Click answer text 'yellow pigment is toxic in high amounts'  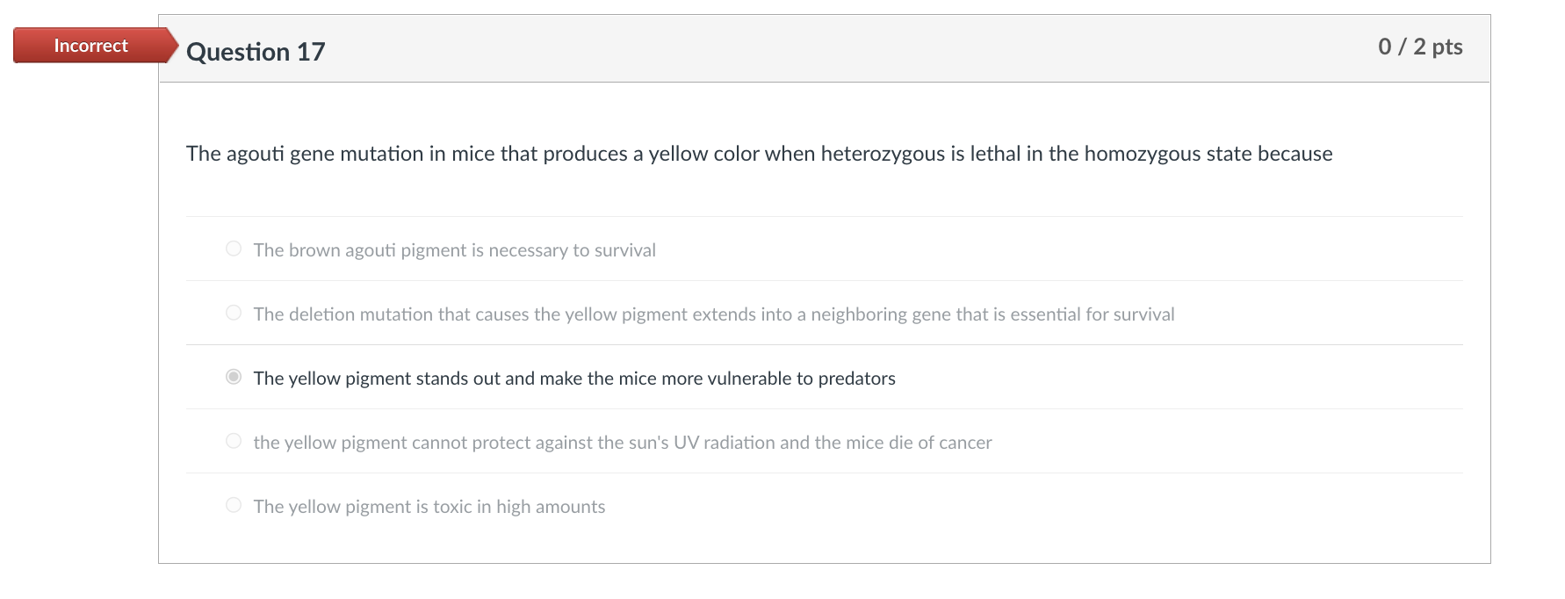(429, 507)
